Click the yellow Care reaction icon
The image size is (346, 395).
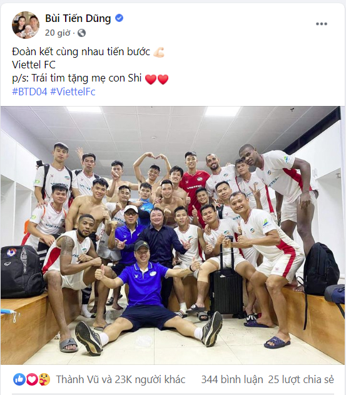[x=44, y=379]
